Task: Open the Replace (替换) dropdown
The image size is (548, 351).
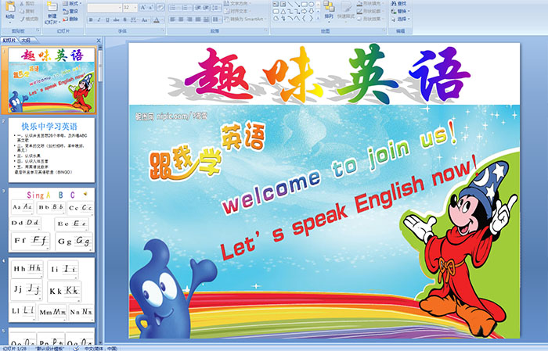Action: [x=401, y=11]
